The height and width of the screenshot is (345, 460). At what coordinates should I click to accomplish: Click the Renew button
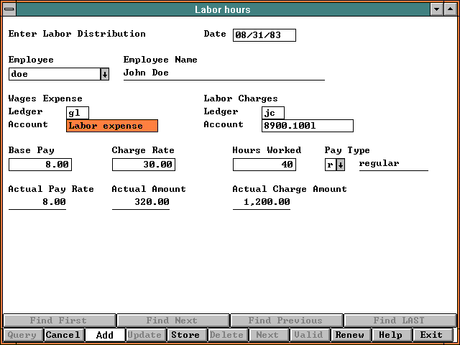[x=350, y=335]
